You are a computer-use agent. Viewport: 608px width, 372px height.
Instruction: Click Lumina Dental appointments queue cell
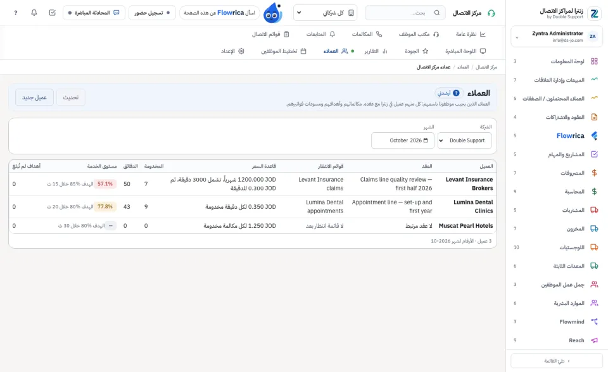(x=324, y=206)
